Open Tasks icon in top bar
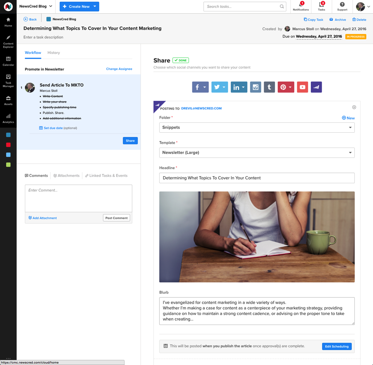This screenshot has width=373, height=365. coord(321,6)
